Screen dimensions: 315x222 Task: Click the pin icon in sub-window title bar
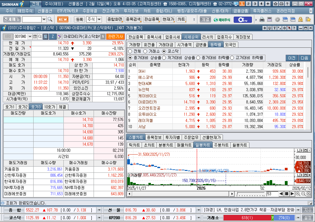[289, 28]
